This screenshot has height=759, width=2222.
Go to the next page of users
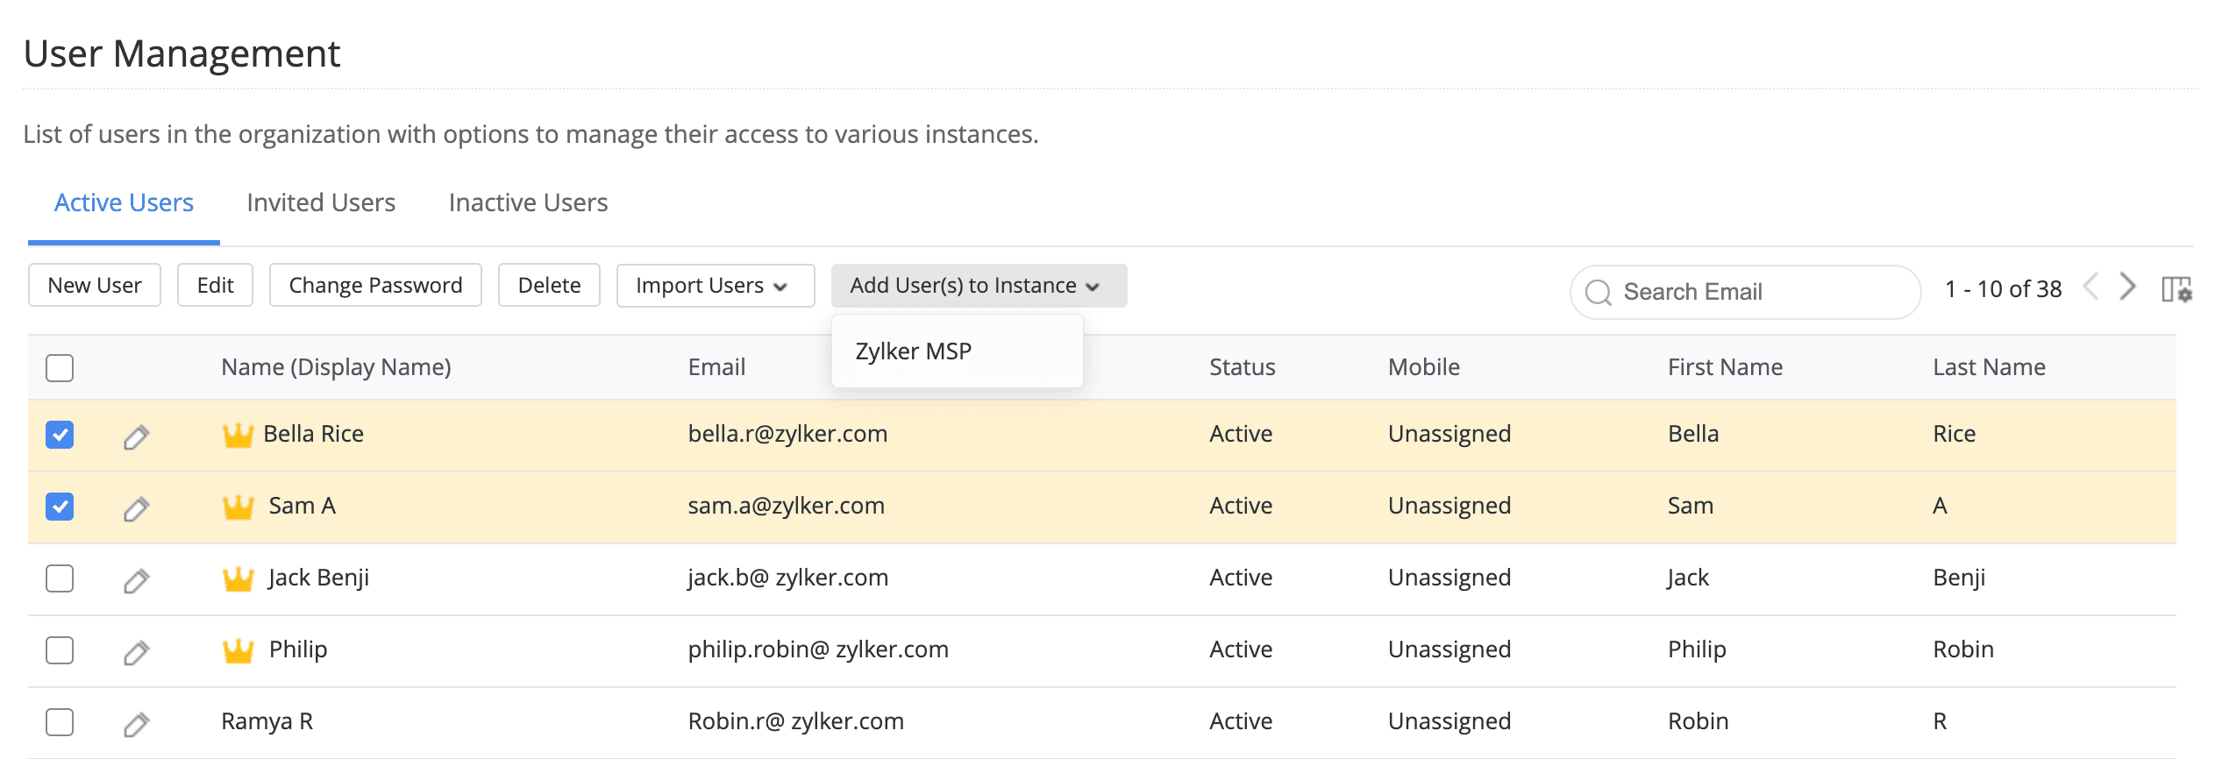click(2127, 286)
